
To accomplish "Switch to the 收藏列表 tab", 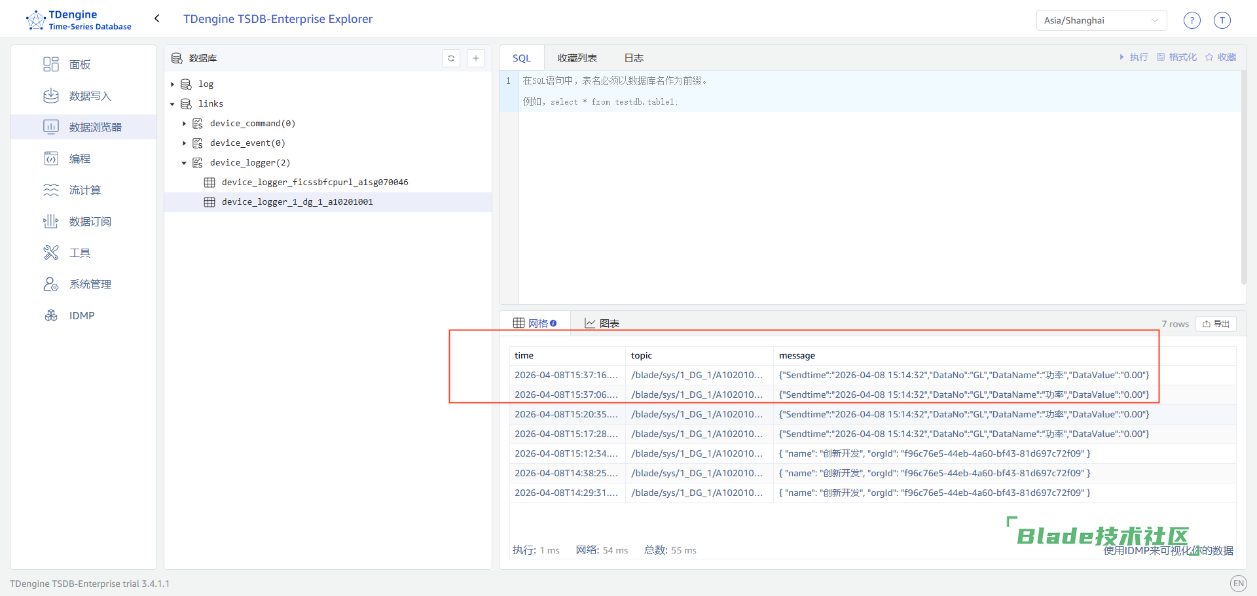I will pos(577,58).
